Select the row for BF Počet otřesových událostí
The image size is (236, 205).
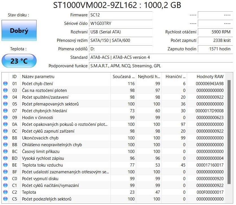coord(57,172)
